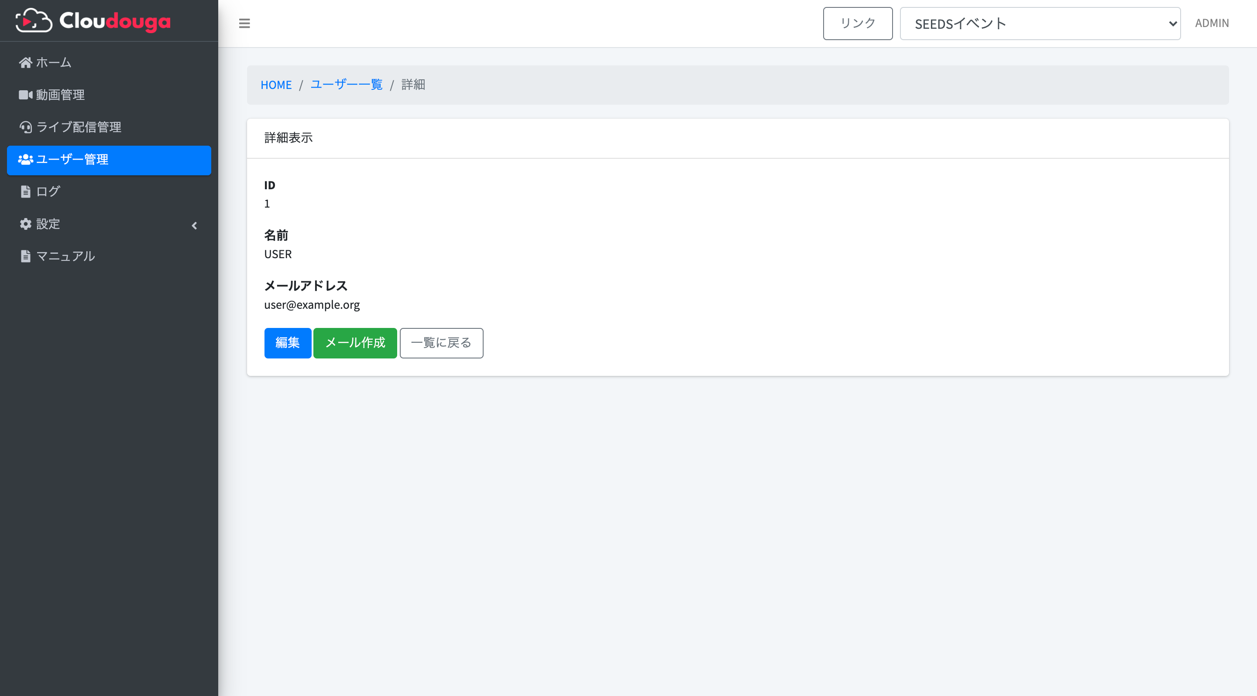Click the ID value 1
The image size is (1257, 696).
click(267, 204)
